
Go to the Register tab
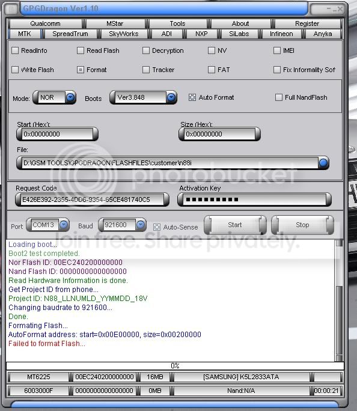coord(307,23)
